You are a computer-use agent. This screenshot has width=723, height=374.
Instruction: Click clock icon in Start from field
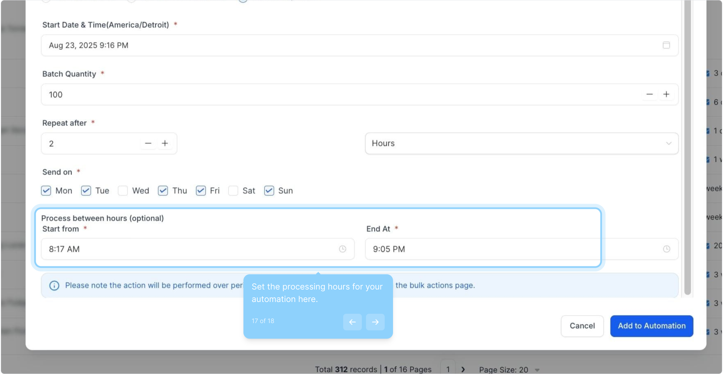coord(342,249)
